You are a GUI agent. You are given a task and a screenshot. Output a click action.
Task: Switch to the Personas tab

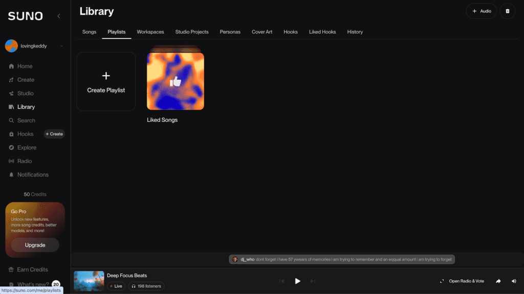coord(230,32)
